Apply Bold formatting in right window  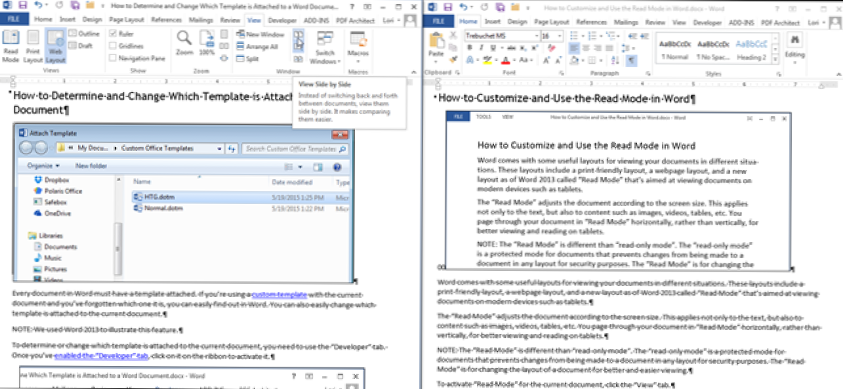(470, 48)
